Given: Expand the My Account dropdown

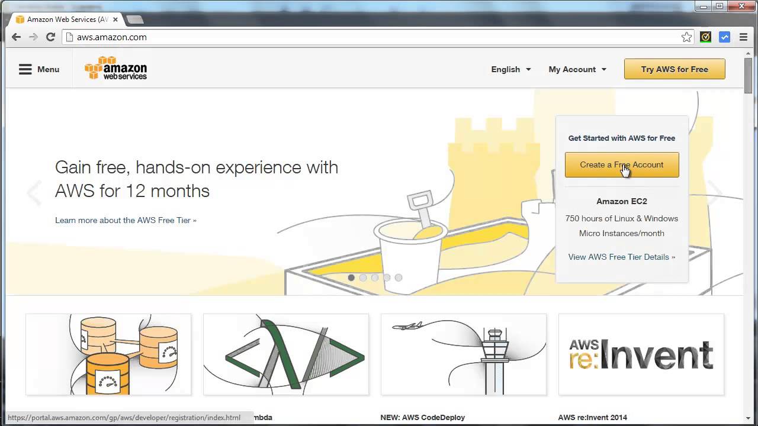Looking at the screenshot, I should (577, 69).
